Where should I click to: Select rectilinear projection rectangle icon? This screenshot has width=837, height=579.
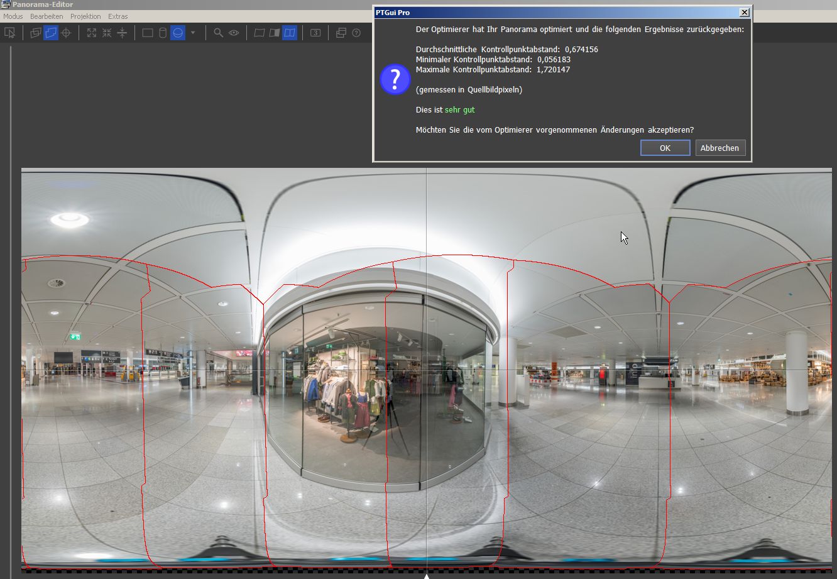pyautogui.click(x=148, y=33)
